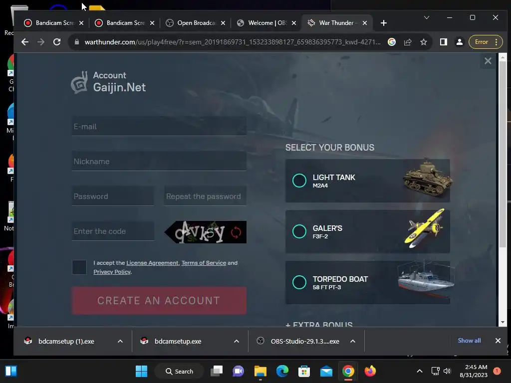Click the yellow F3F-2 plane thumbnail

coord(425,228)
